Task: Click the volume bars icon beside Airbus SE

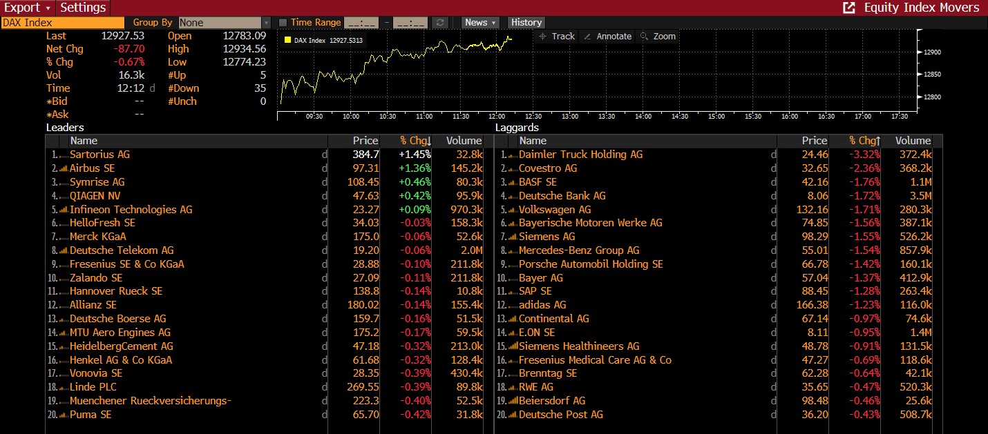Action: [x=64, y=168]
